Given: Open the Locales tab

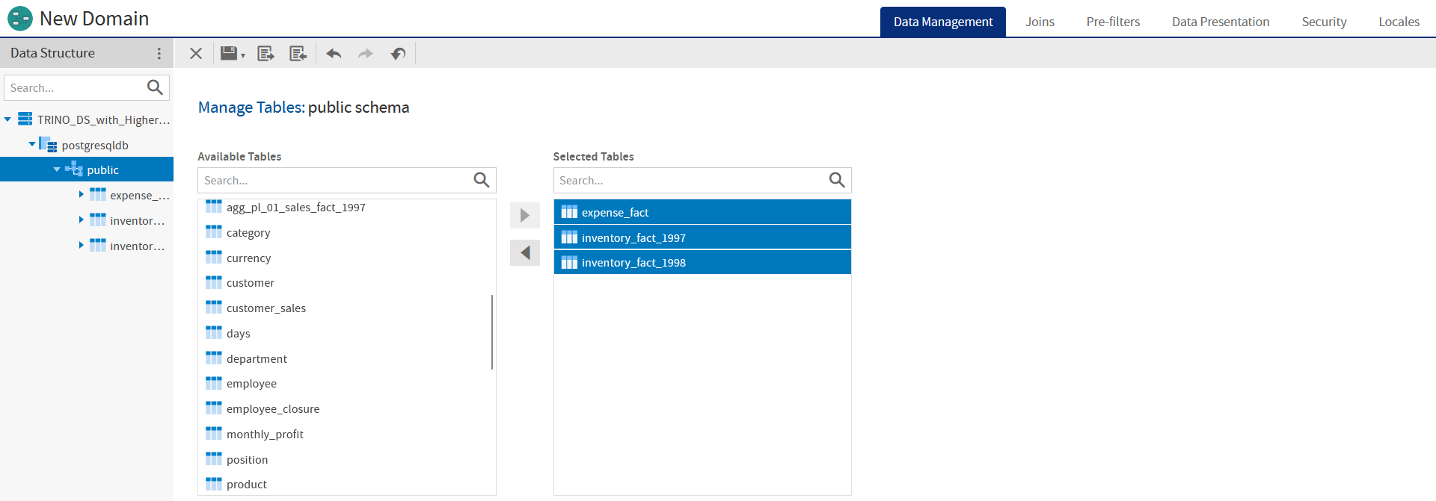Looking at the screenshot, I should [1399, 22].
